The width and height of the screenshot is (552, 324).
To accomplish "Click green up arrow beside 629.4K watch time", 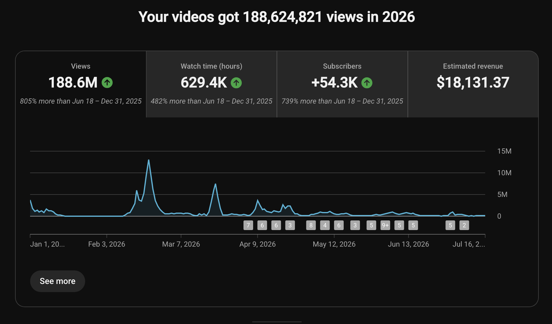I will click(236, 83).
